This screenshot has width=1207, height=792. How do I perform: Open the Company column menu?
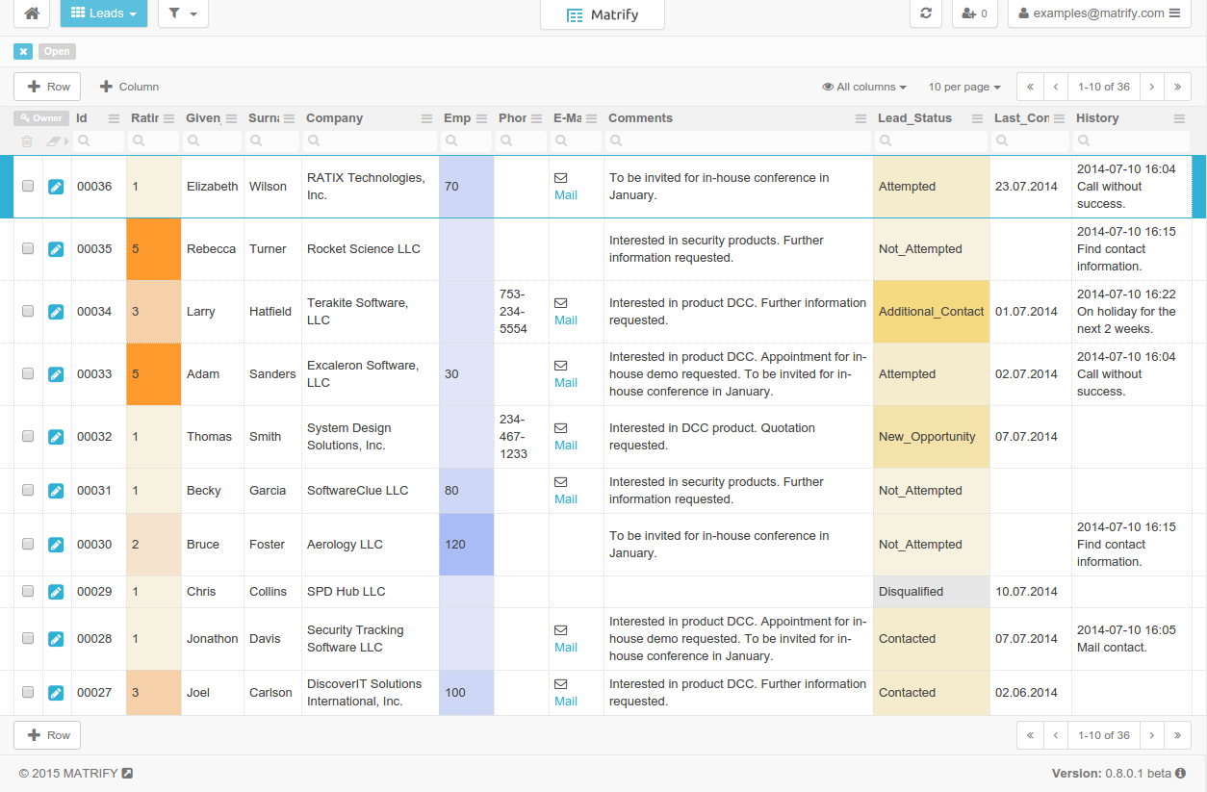tap(427, 118)
